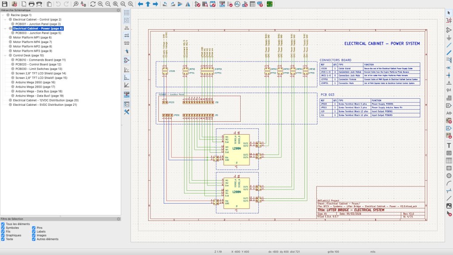Close the Hiérarchie Schématique panel
The image size is (453, 255).
[x=118, y=10]
